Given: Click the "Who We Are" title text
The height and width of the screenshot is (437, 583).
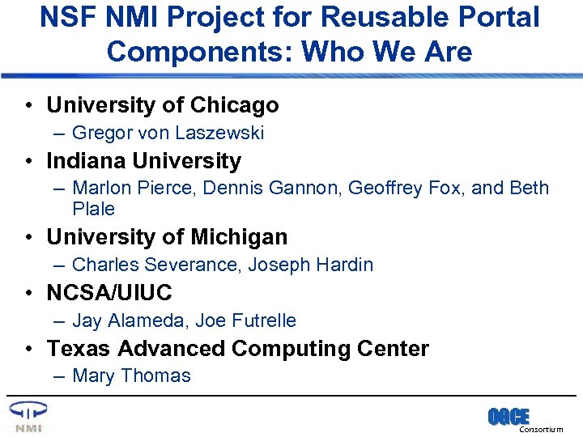Looking at the screenshot, I should pyautogui.click(x=387, y=52).
